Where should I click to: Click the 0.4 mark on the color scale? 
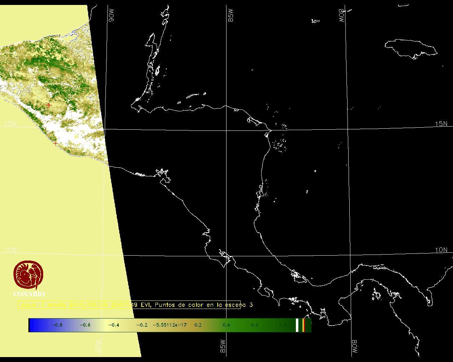[226, 325]
